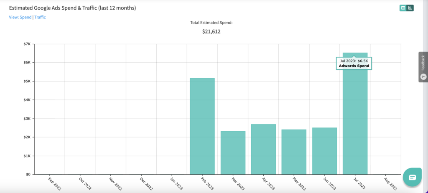Click the $1K y-axis label
The width and height of the screenshot is (428, 193).
point(27,156)
